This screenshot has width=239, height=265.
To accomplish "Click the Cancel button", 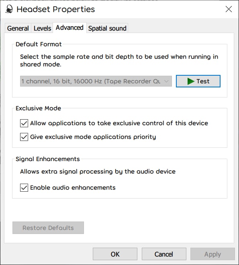I will [164, 254].
